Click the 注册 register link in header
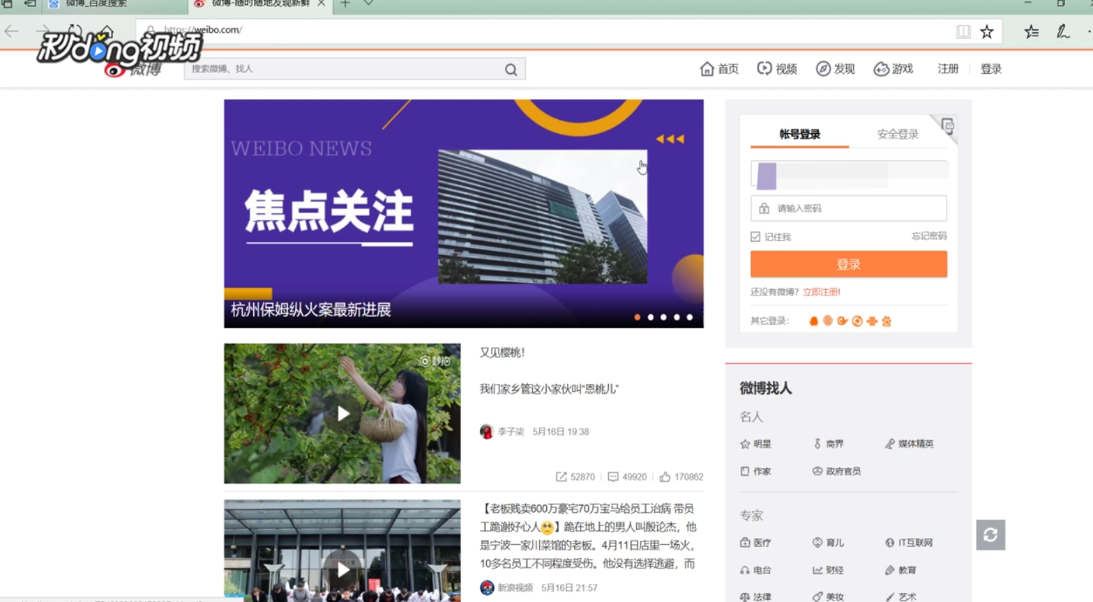The width and height of the screenshot is (1093, 602). (948, 68)
